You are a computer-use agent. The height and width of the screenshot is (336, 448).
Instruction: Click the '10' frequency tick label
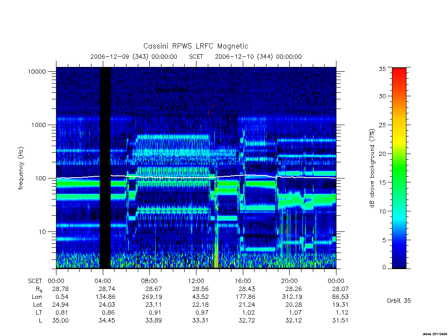coord(42,232)
